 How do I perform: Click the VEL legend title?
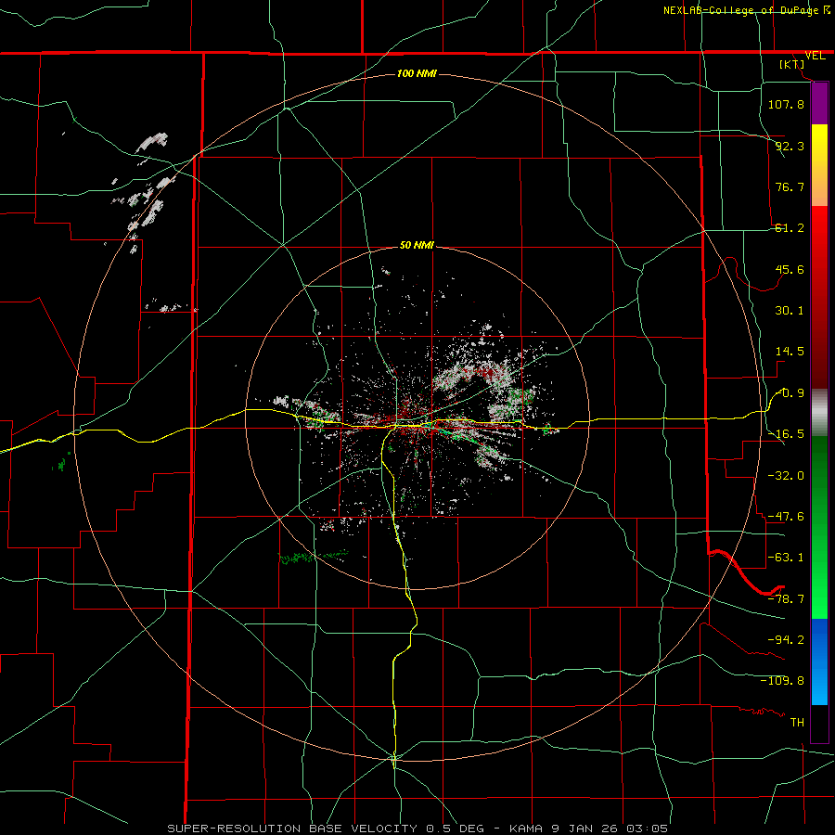[815, 56]
